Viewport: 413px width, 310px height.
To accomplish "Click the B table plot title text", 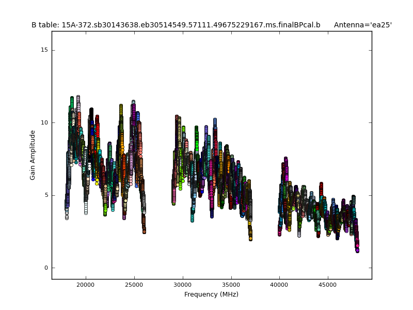I will coord(176,25).
